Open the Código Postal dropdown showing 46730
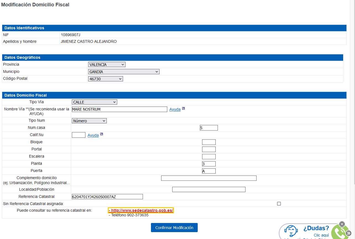 click(105, 79)
